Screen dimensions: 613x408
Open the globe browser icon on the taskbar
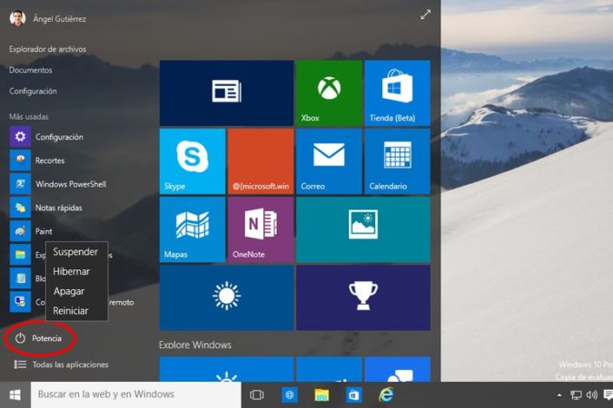(x=290, y=394)
